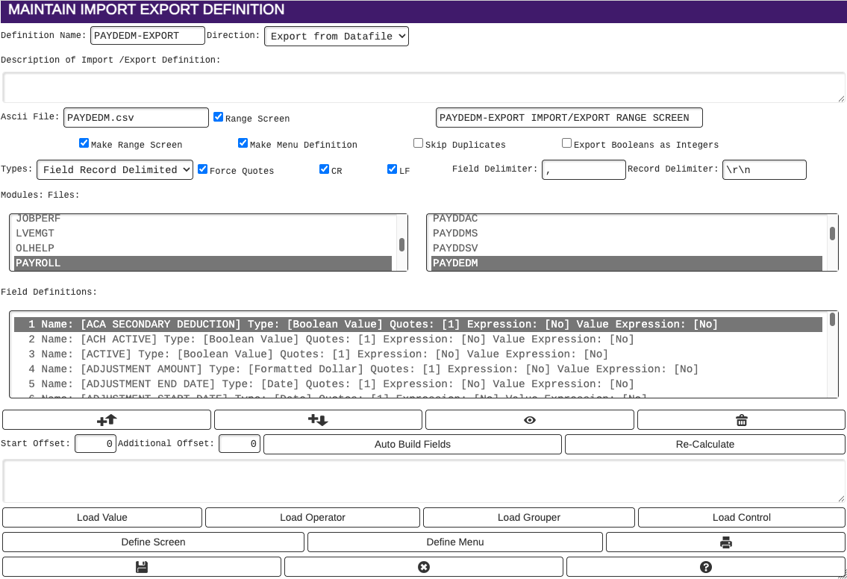Enable Skip Duplicates checkbox
Screen dimensions: 847x579
pyautogui.click(x=418, y=143)
